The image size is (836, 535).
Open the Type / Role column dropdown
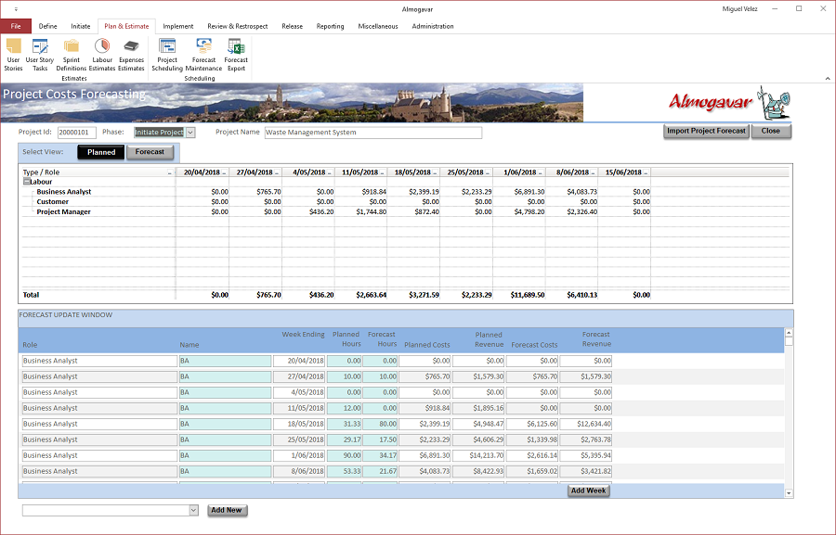tap(170, 173)
